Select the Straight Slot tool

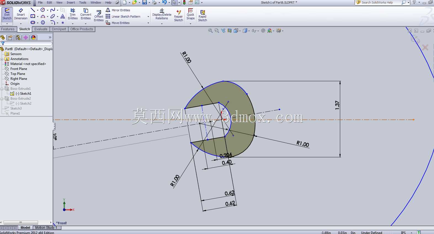(x=33, y=23)
